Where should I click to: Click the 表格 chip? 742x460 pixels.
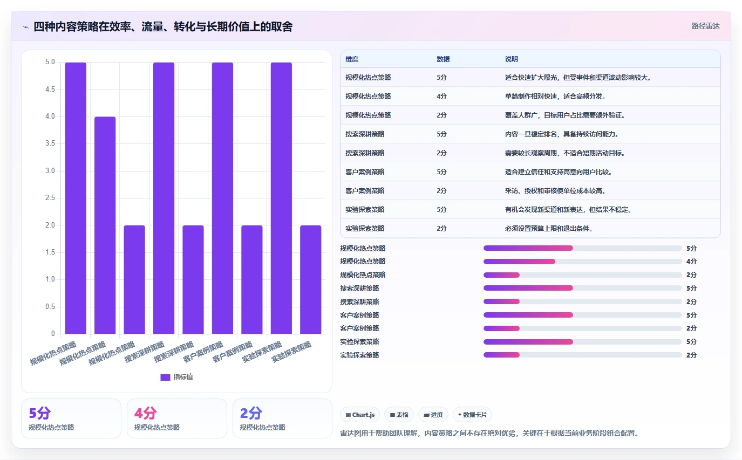[399, 415]
